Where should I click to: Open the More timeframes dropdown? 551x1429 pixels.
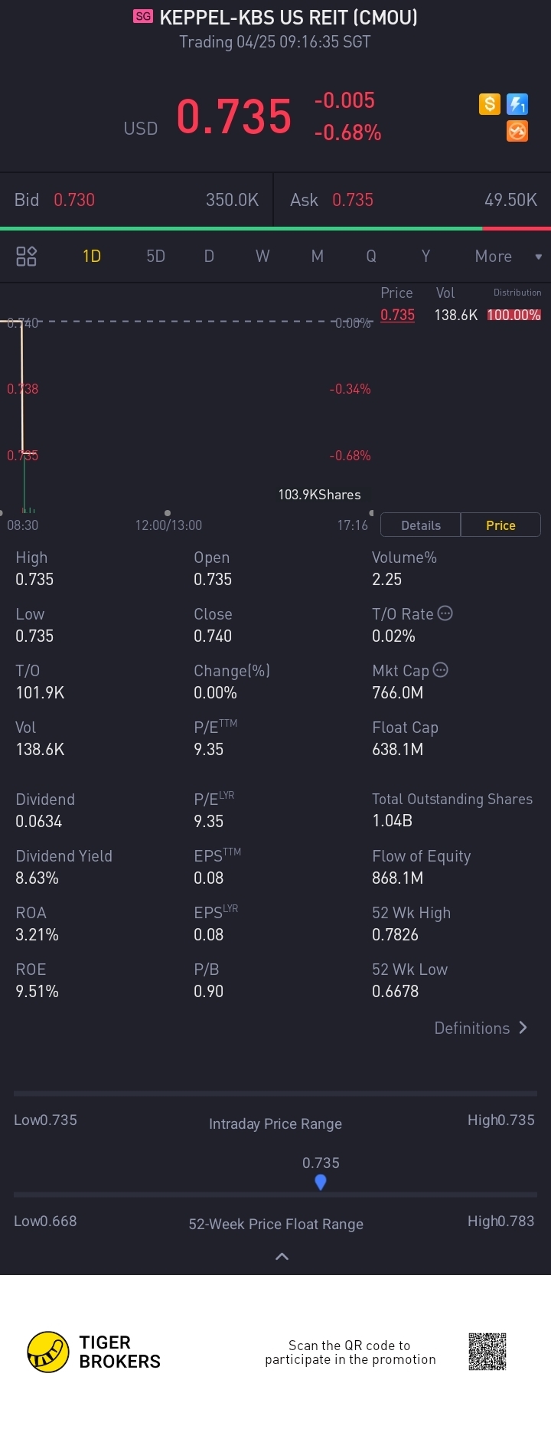click(x=507, y=257)
